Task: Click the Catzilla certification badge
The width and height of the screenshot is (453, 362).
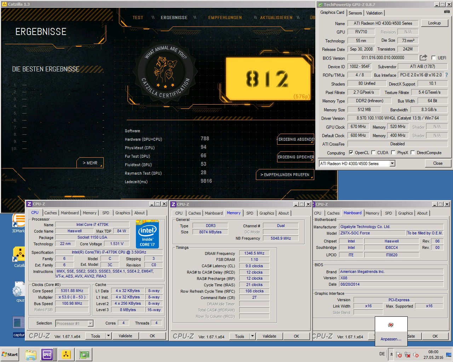Action: (166, 72)
